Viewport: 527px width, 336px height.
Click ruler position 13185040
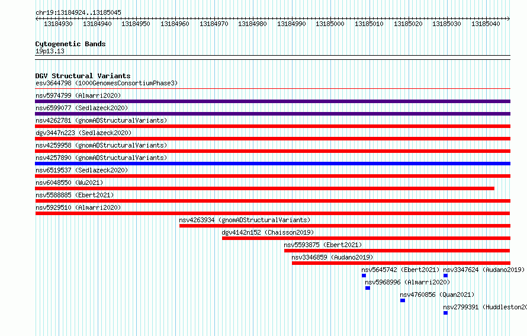click(x=486, y=24)
